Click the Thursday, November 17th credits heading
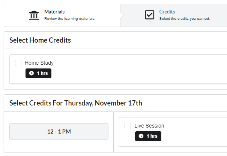The width and height of the screenshot is (227, 156). click(76, 103)
